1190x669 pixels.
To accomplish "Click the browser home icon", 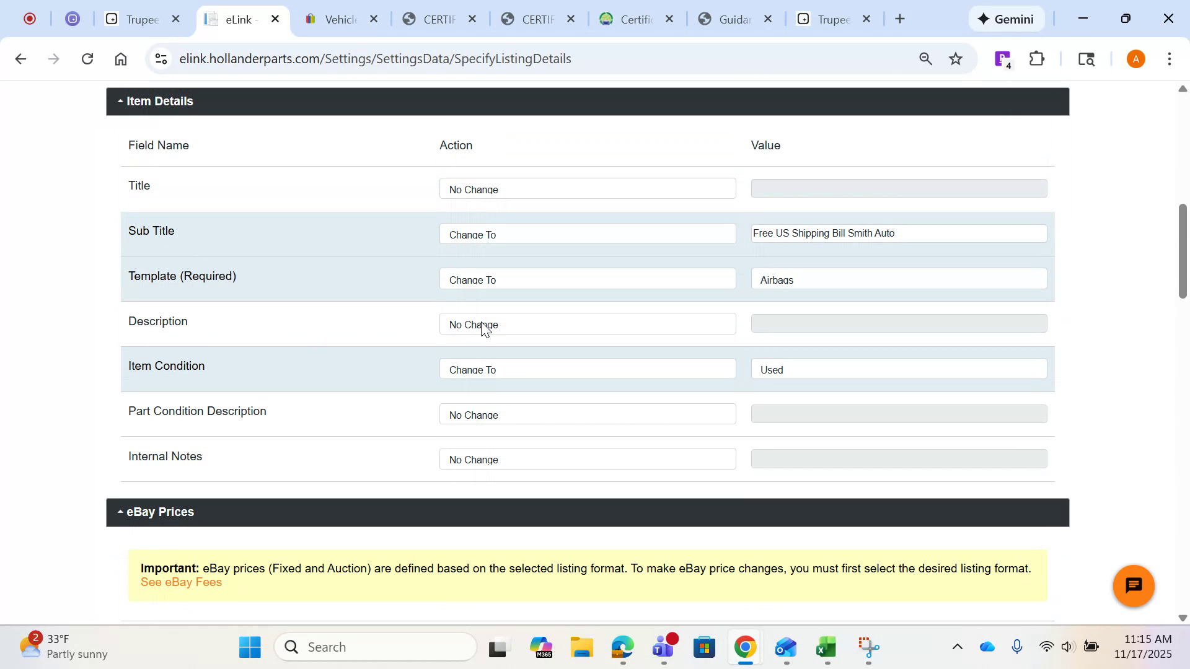I will tap(121, 59).
